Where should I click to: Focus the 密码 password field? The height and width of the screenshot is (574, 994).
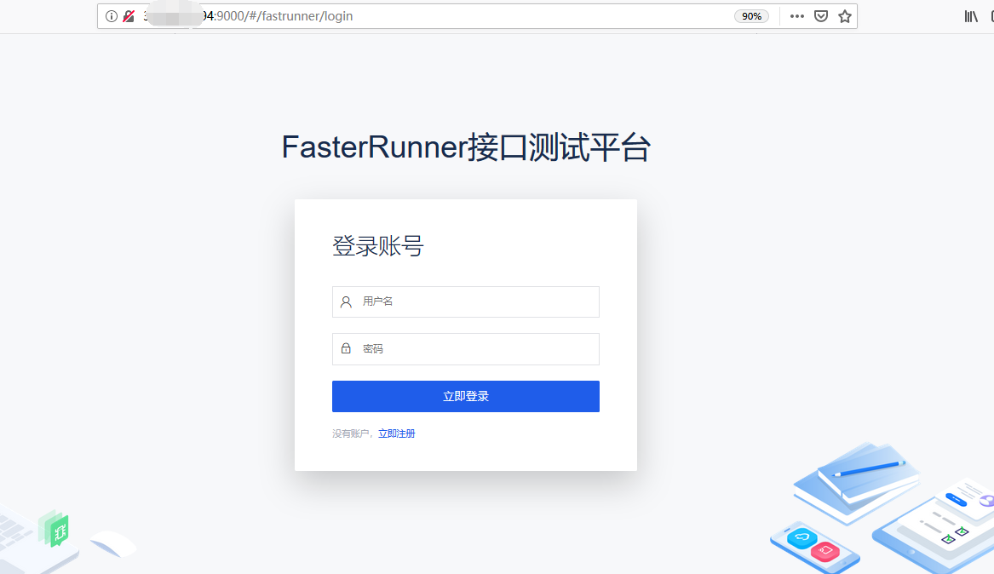point(465,349)
